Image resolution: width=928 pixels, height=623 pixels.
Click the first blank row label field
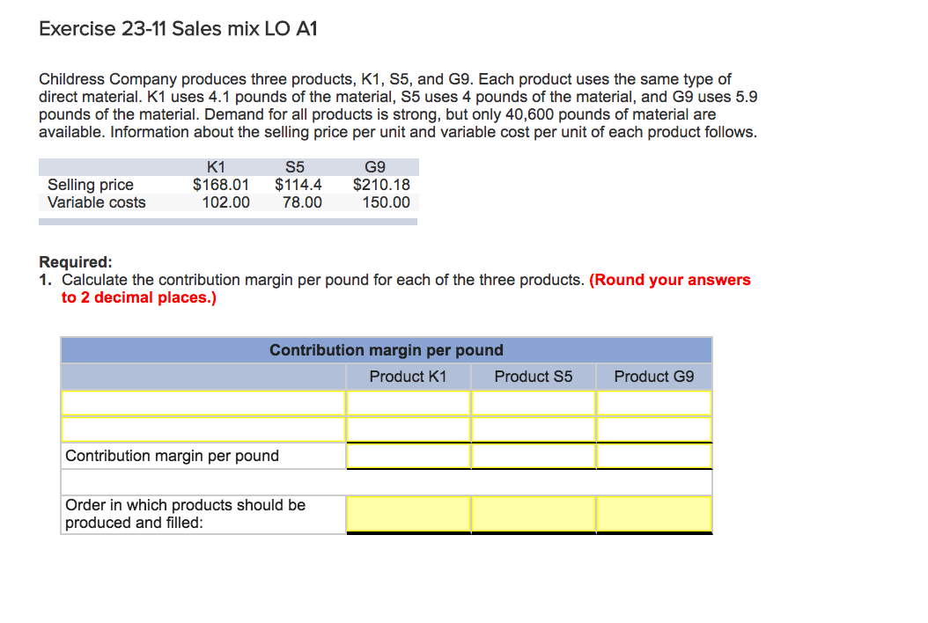click(203, 403)
